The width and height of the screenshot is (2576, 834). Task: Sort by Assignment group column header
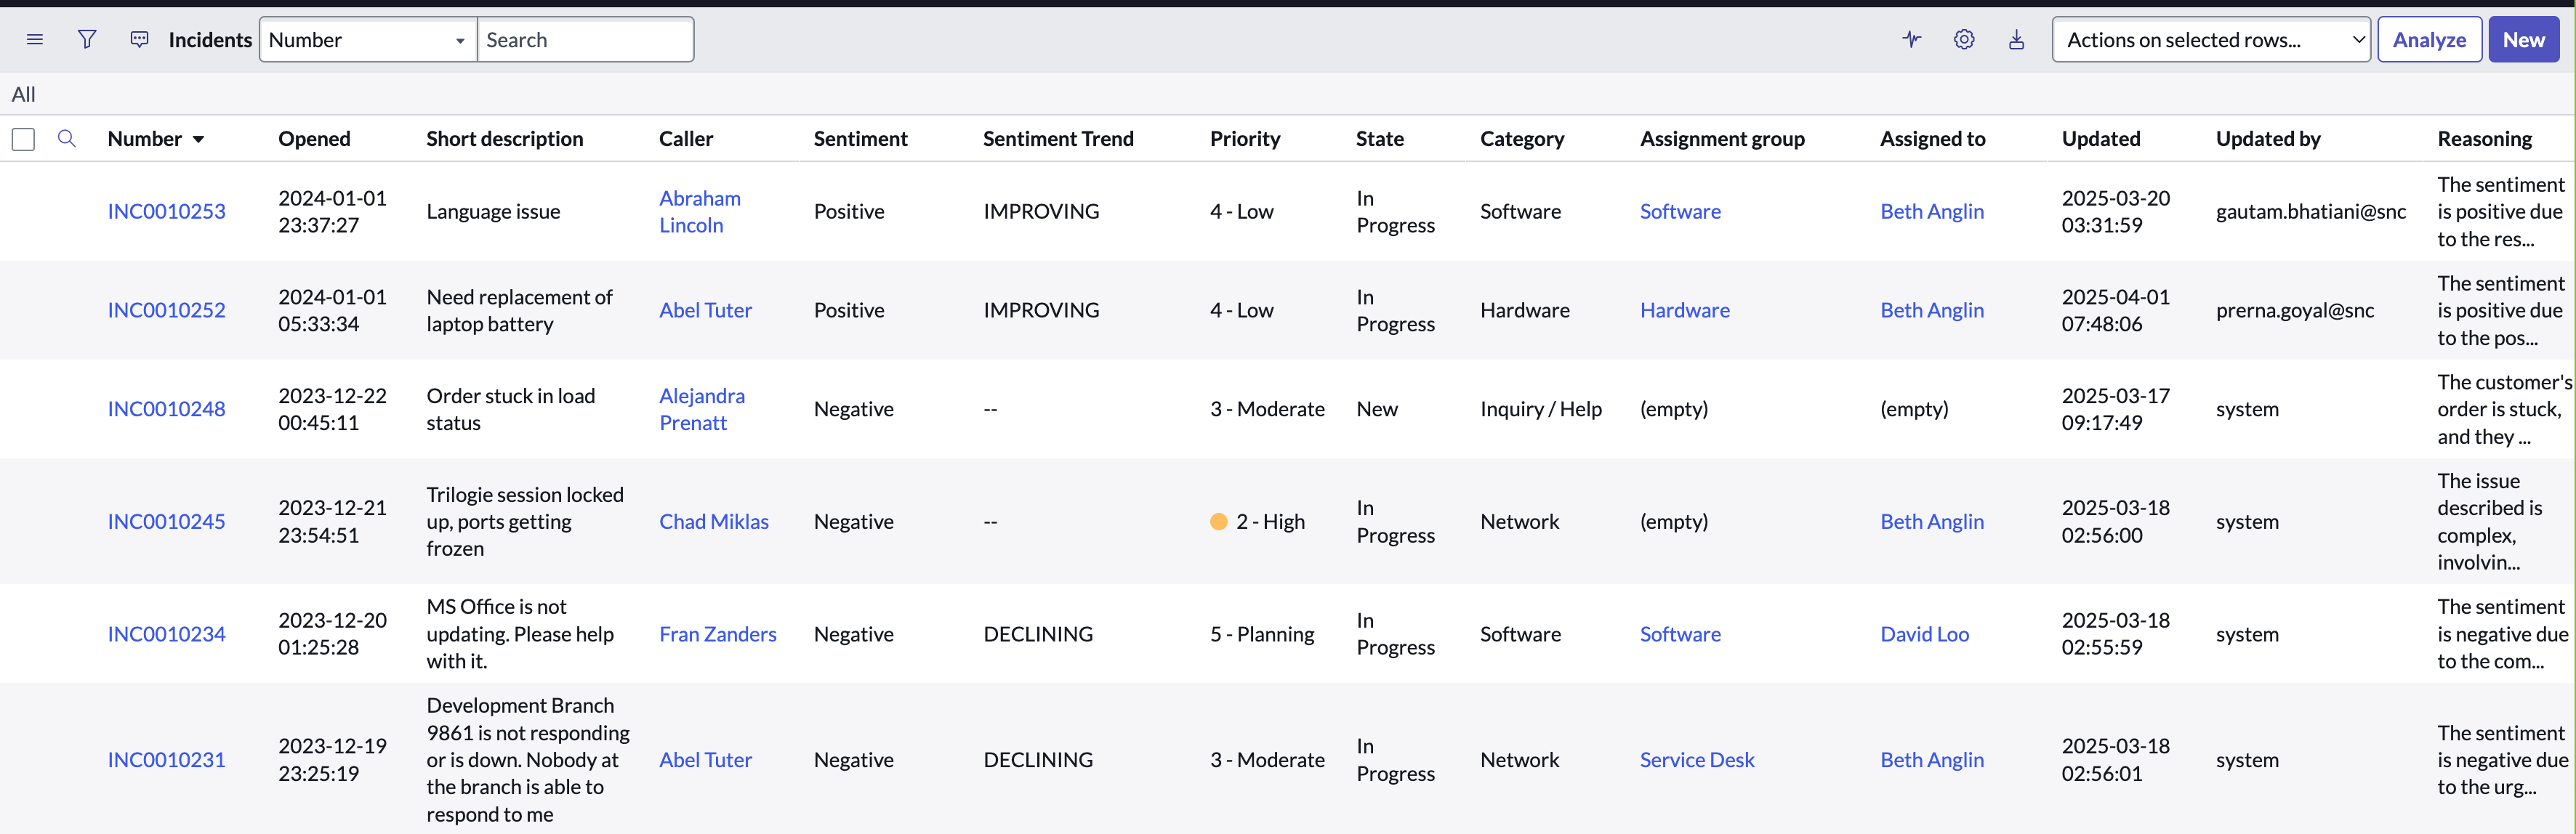pos(1722,139)
